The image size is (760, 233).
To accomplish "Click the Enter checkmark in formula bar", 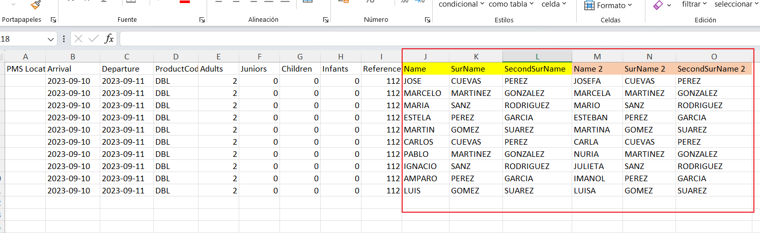I will 93,39.
